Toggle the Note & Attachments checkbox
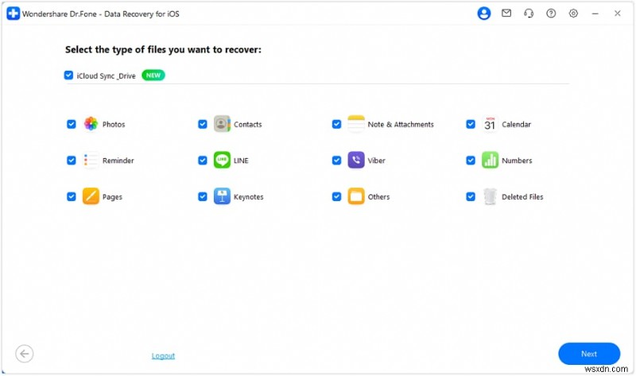636x376 pixels. [x=336, y=124]
